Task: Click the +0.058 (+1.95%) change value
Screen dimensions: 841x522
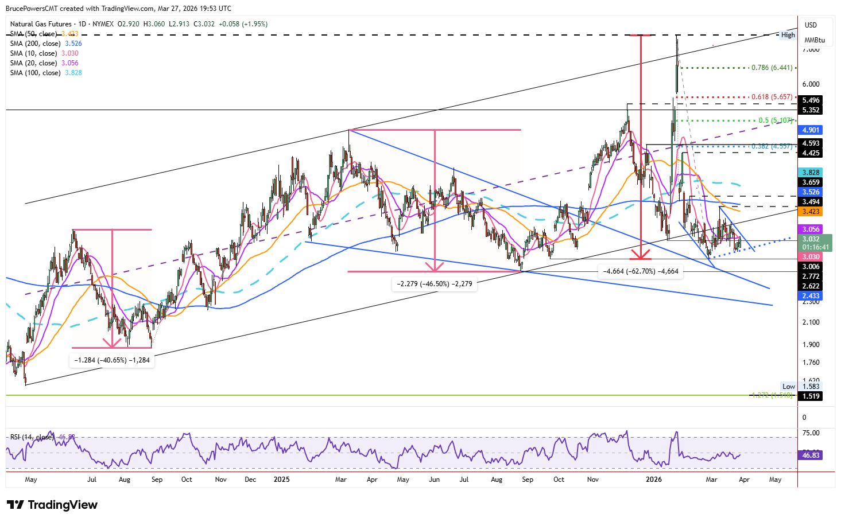Action: 242,24
